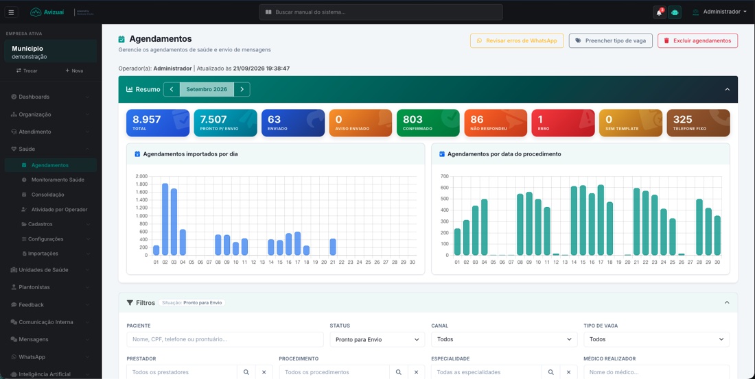This screenshot has height=379, width=755.
Task: Select the red Erro status card
Action: click(x=563, y=123)
